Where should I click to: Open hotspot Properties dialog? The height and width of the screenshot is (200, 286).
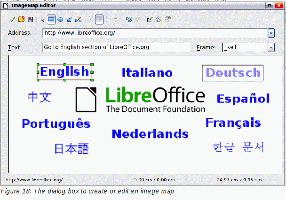click(x=168, y=19)
